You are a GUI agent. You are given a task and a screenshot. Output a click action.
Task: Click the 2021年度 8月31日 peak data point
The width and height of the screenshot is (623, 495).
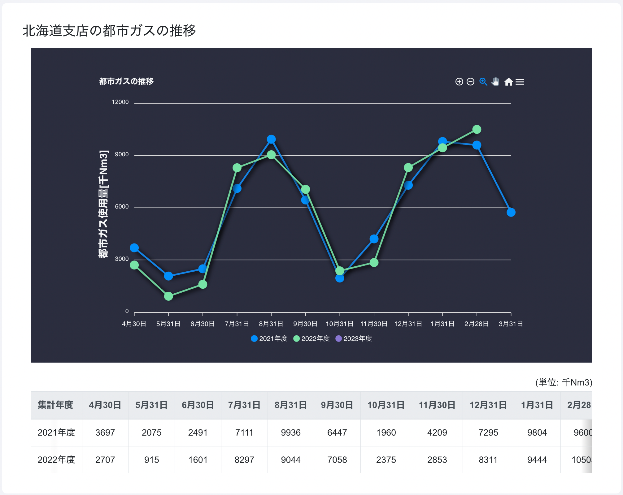pyautogui.click(x=271, y=139)
